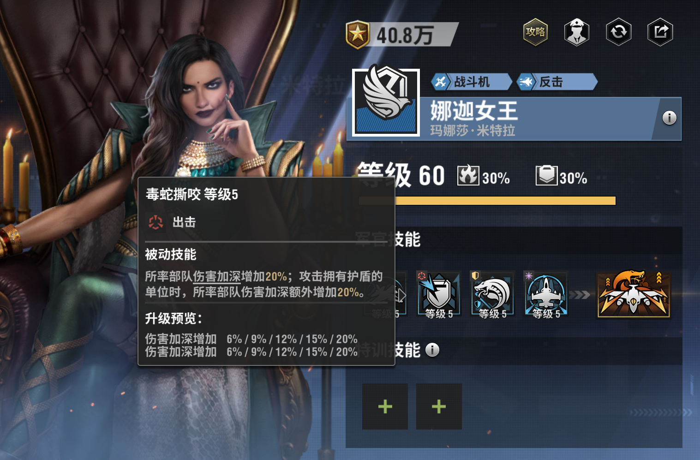Screen dimensions: 700x460
Task: Click the 战斗机 fighter type tag
Action: 471,82
